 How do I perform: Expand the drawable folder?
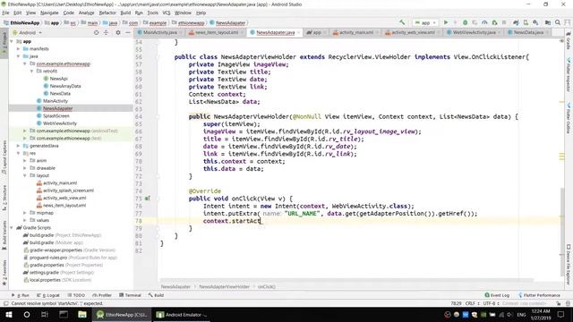(x=25, y=168)
